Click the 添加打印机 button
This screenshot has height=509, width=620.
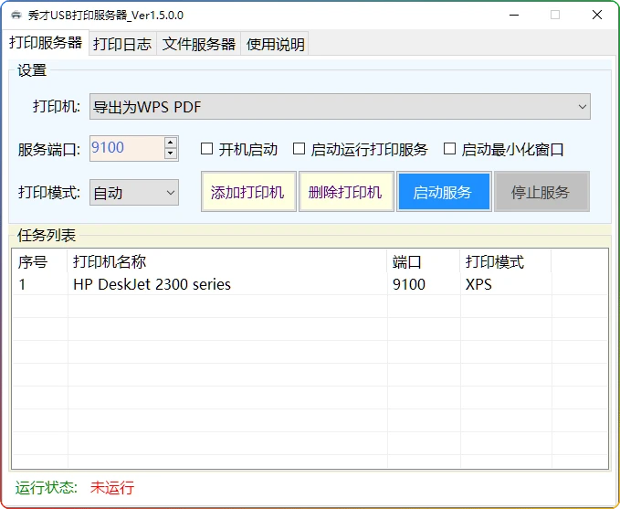[247, 192]
